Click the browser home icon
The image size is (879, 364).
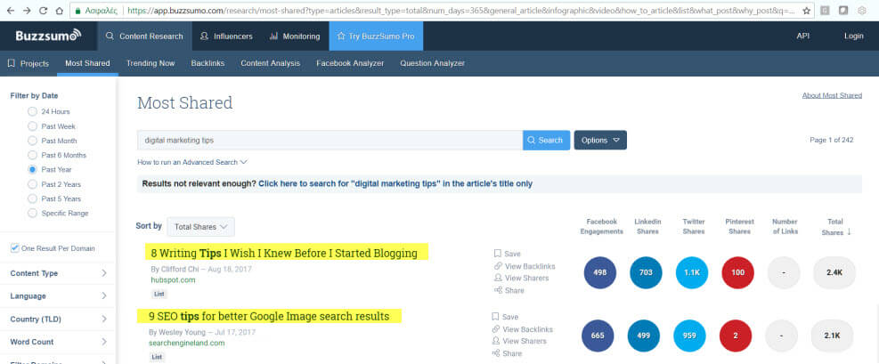(60, 11)
